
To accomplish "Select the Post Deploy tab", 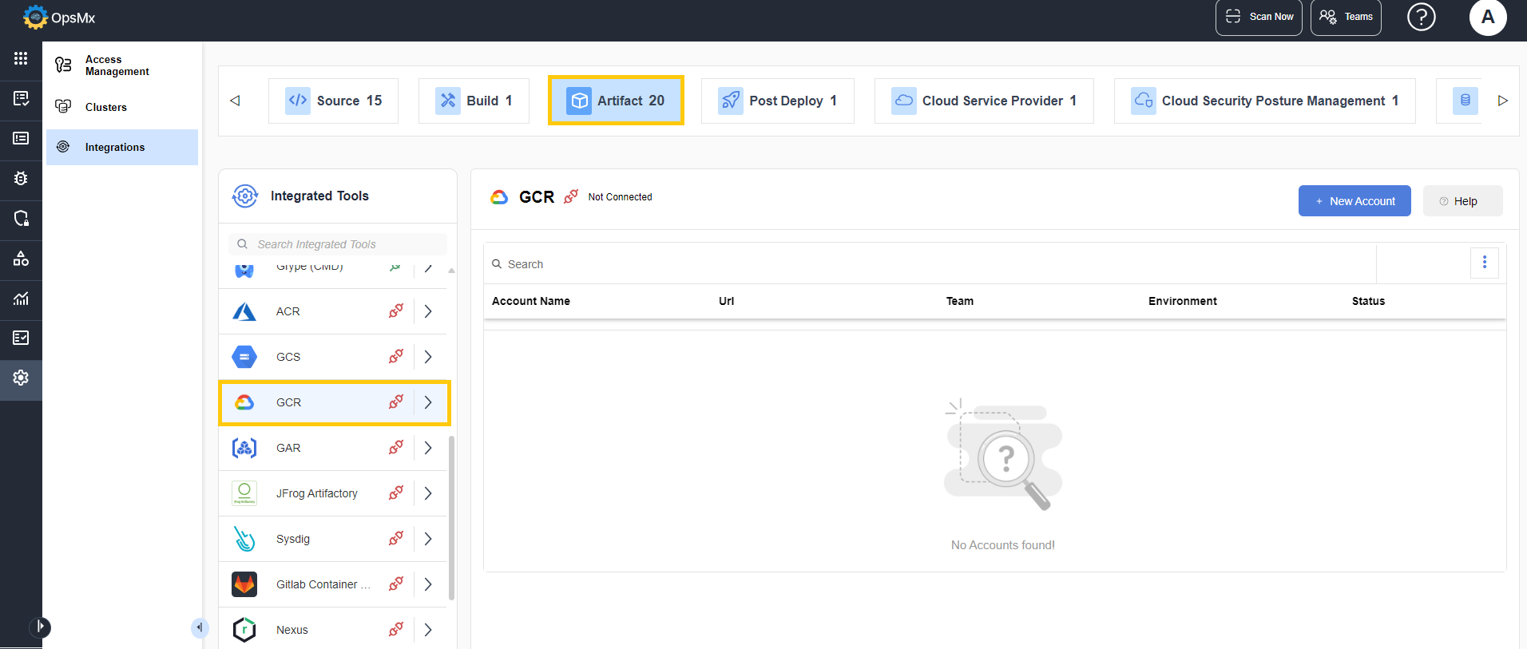I will point(777,101).
